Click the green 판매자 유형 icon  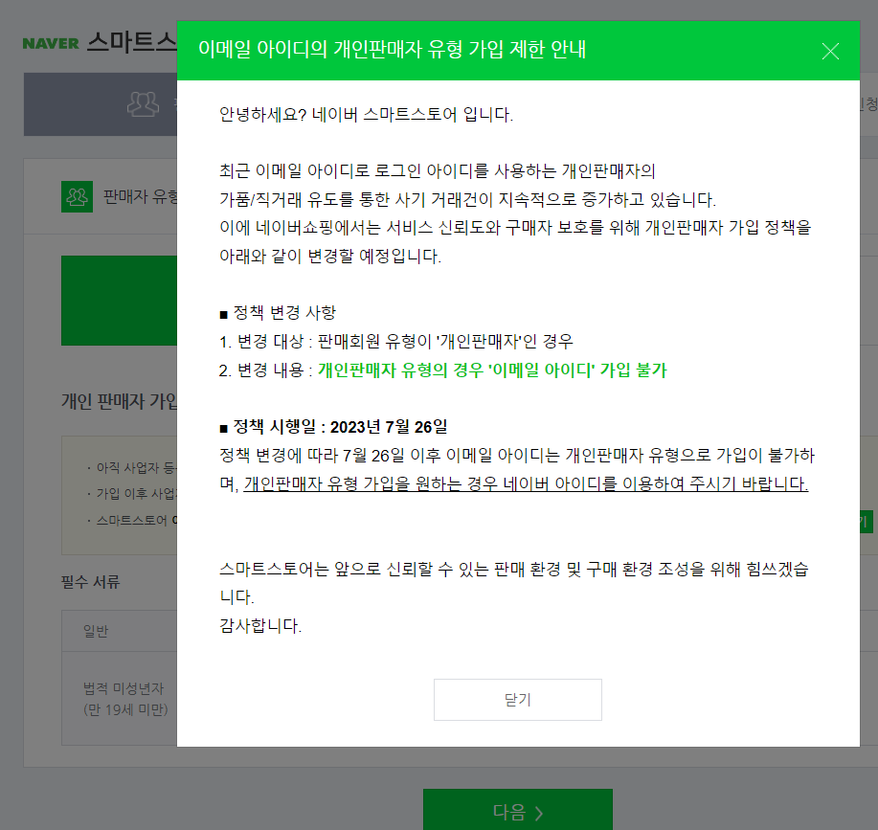coord(77,196)
